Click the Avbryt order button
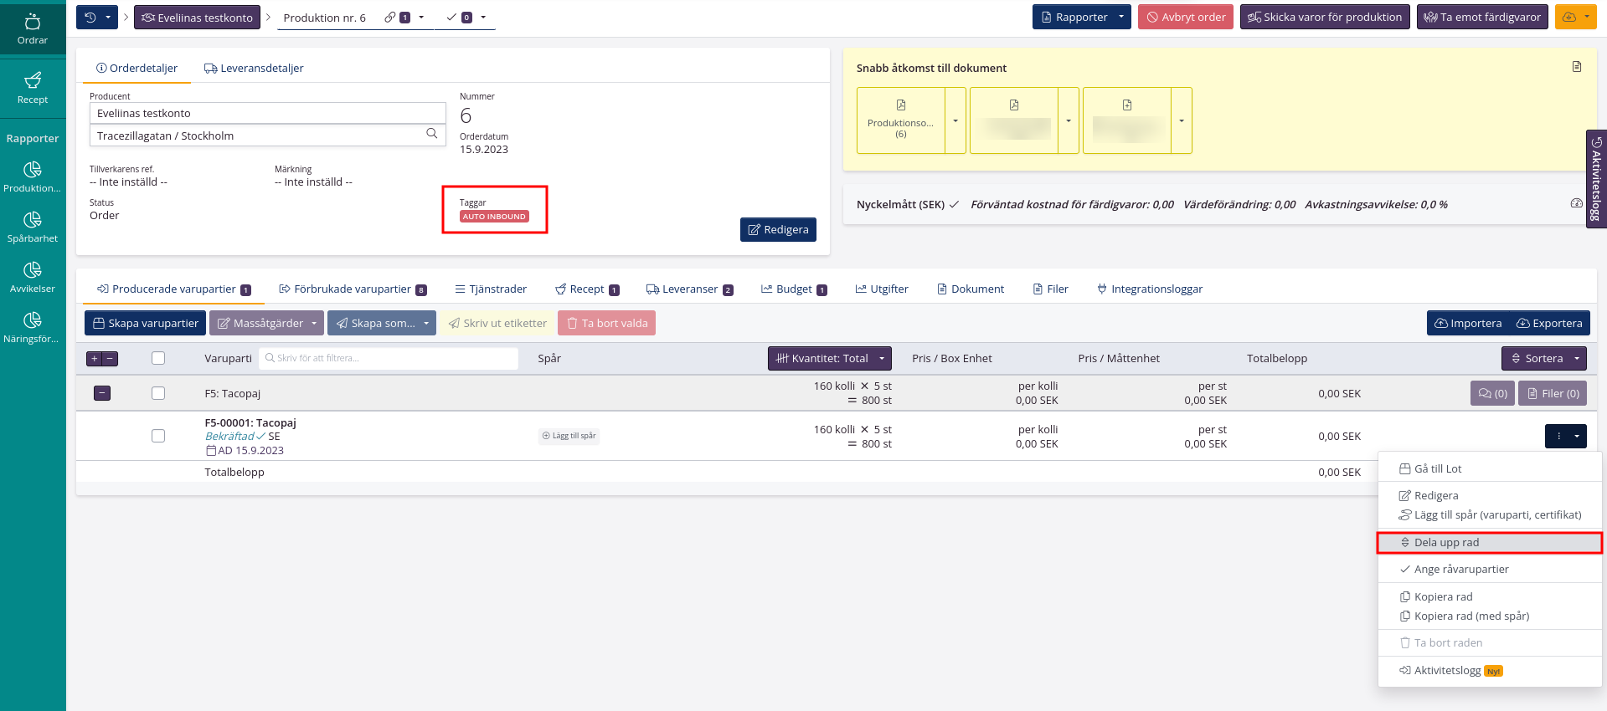Viewport: 1607px width, 711px height. point(1185,17)
